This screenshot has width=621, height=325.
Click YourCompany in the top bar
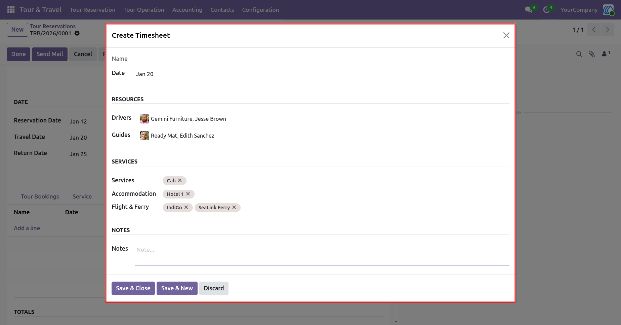pyautogui.click(x=579, y=10)
